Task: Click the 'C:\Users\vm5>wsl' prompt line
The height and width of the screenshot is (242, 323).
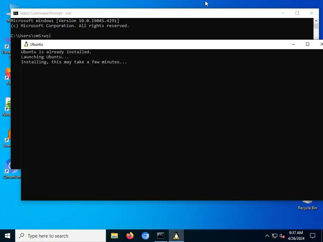Action: coord(31,36)
